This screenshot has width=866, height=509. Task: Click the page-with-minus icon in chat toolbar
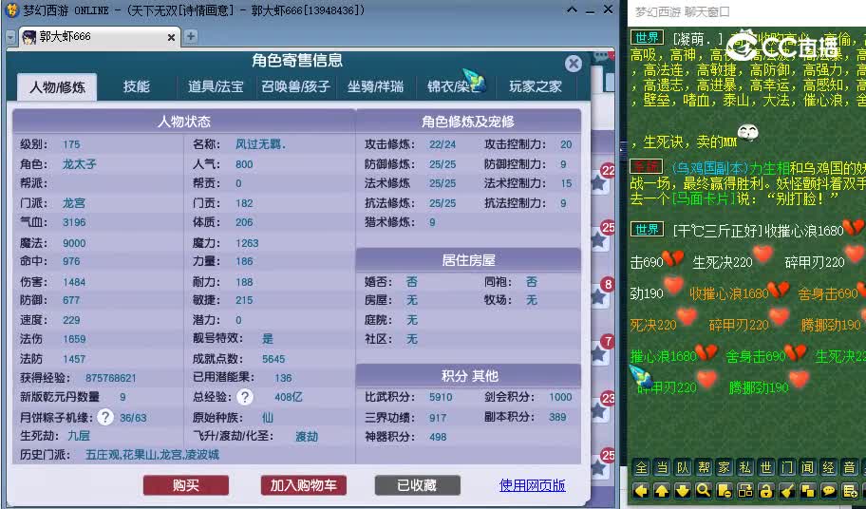coord(725,490)
